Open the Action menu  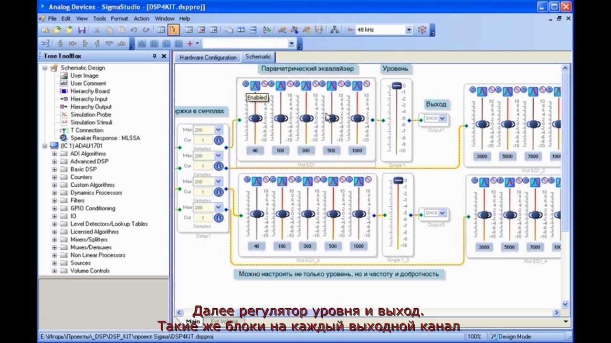pos(141,19)
